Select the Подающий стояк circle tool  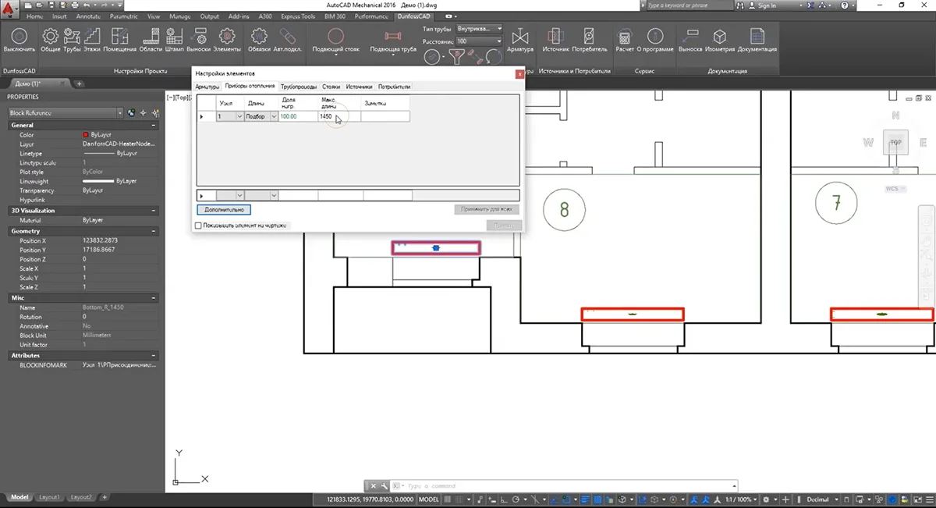335,36
